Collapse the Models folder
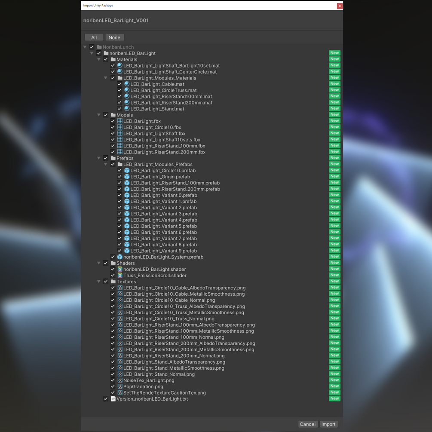432x432 pixels. pyautogui.click(x=98, y=115)
